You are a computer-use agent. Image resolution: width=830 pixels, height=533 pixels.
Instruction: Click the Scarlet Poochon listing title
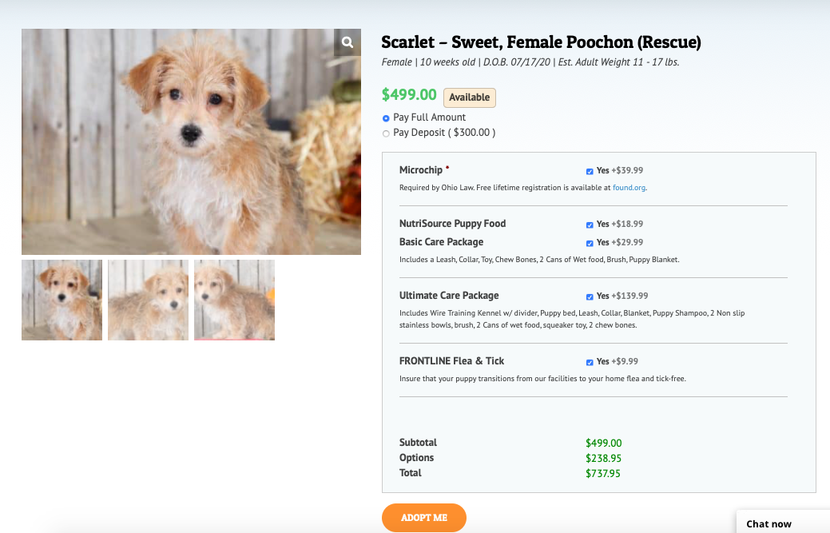tap(541, 42)
